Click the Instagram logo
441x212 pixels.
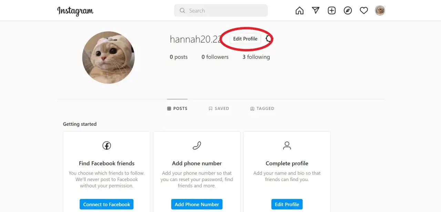75,11
